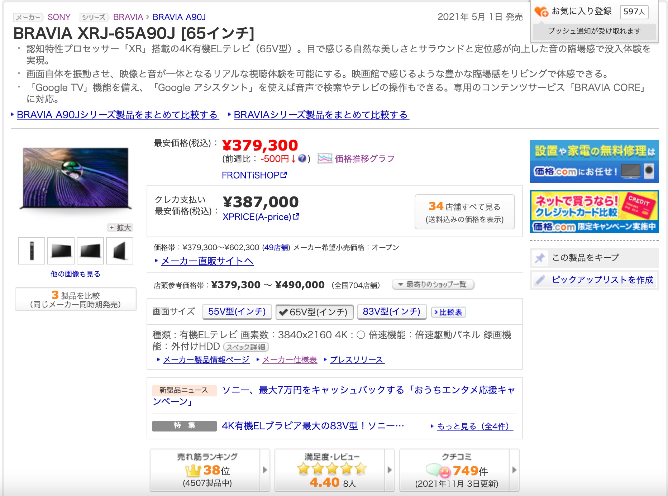
Task: Open the 設置や家電の無料修理 banner
Action: [x=594, y=161]
